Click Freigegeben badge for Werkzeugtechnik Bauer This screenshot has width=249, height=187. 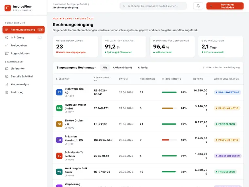[225, 172]
